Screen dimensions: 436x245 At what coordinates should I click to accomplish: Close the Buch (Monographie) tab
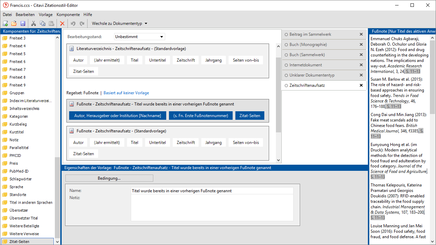tap(361, 45)
